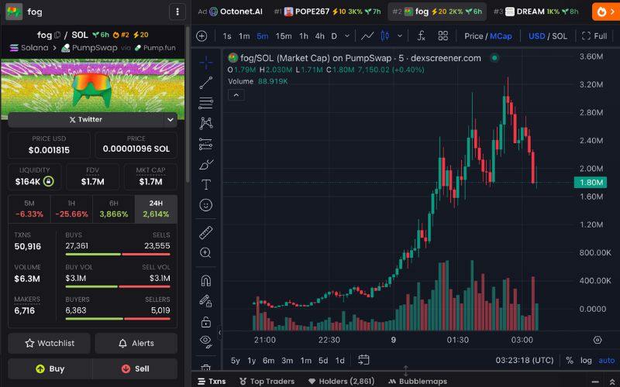Select the 6H price change tab
620x387 pixels.
[x=114, y=209]
